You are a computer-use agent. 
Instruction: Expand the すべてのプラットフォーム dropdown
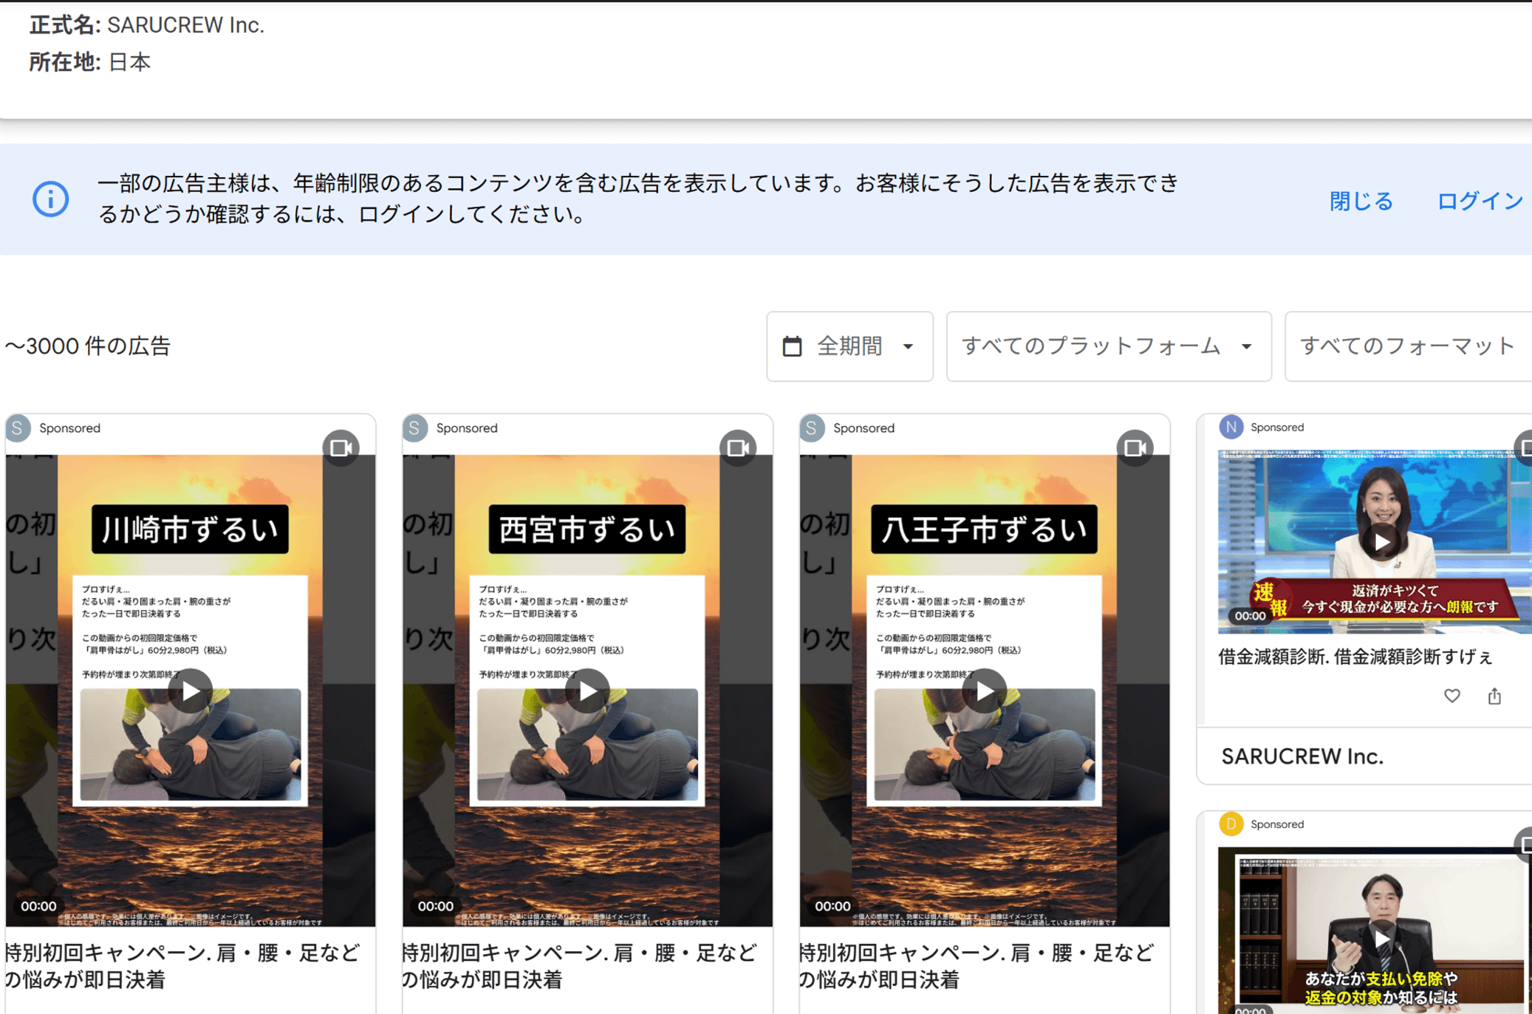1109,346
